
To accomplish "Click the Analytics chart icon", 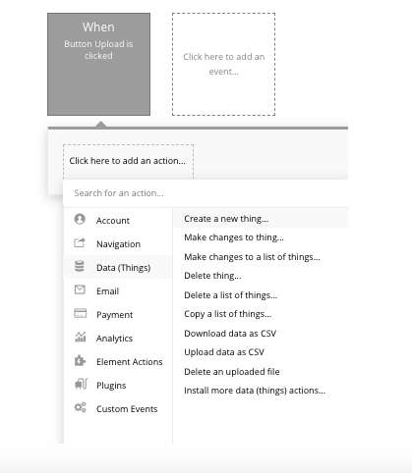I will (81, 337).
